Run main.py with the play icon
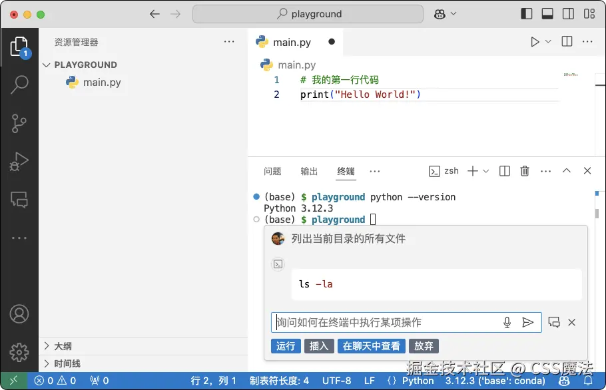 click(x=536, y=41)
